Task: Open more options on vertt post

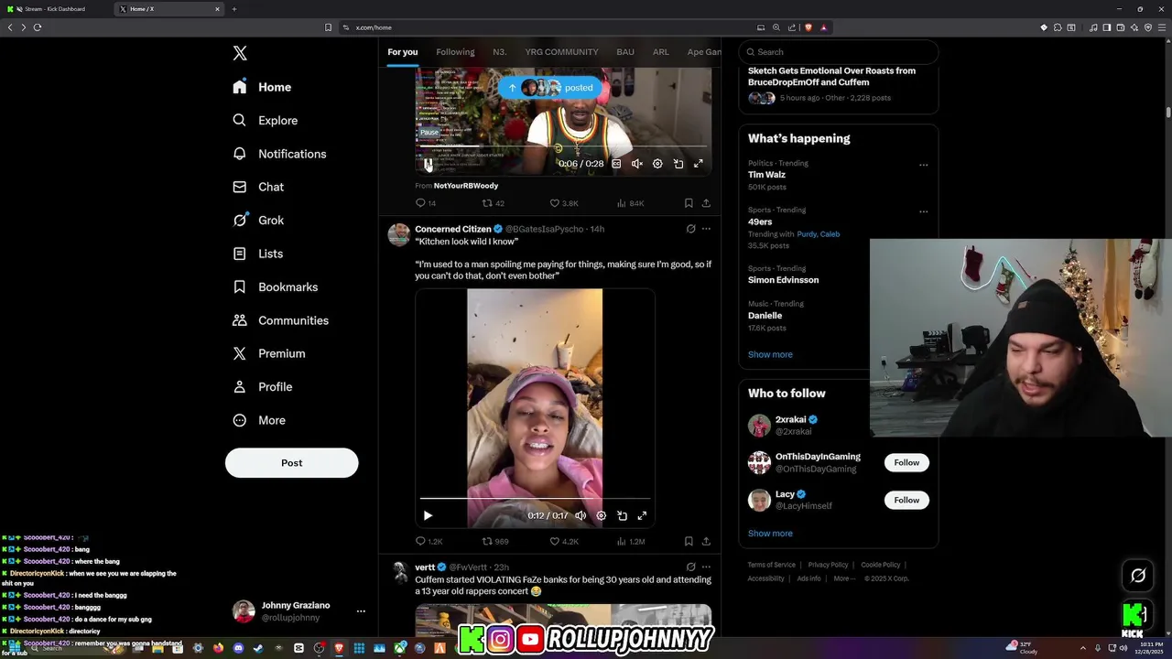Action: (706, 567)
